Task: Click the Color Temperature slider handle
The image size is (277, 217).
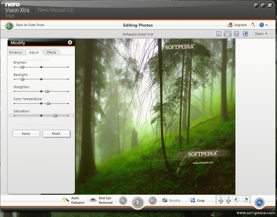Action: (48, 104)
